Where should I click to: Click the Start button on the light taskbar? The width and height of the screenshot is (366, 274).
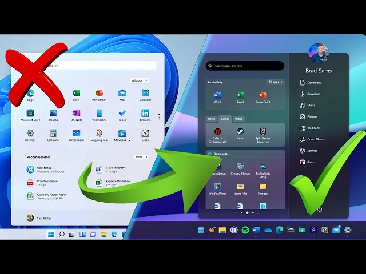51,234
